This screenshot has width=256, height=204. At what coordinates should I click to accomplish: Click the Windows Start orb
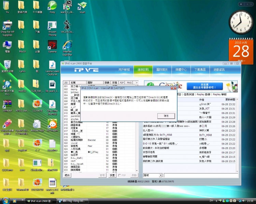[x=5, y=200]
